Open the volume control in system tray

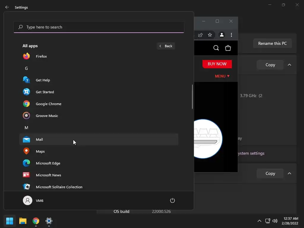tap(275, 221)
